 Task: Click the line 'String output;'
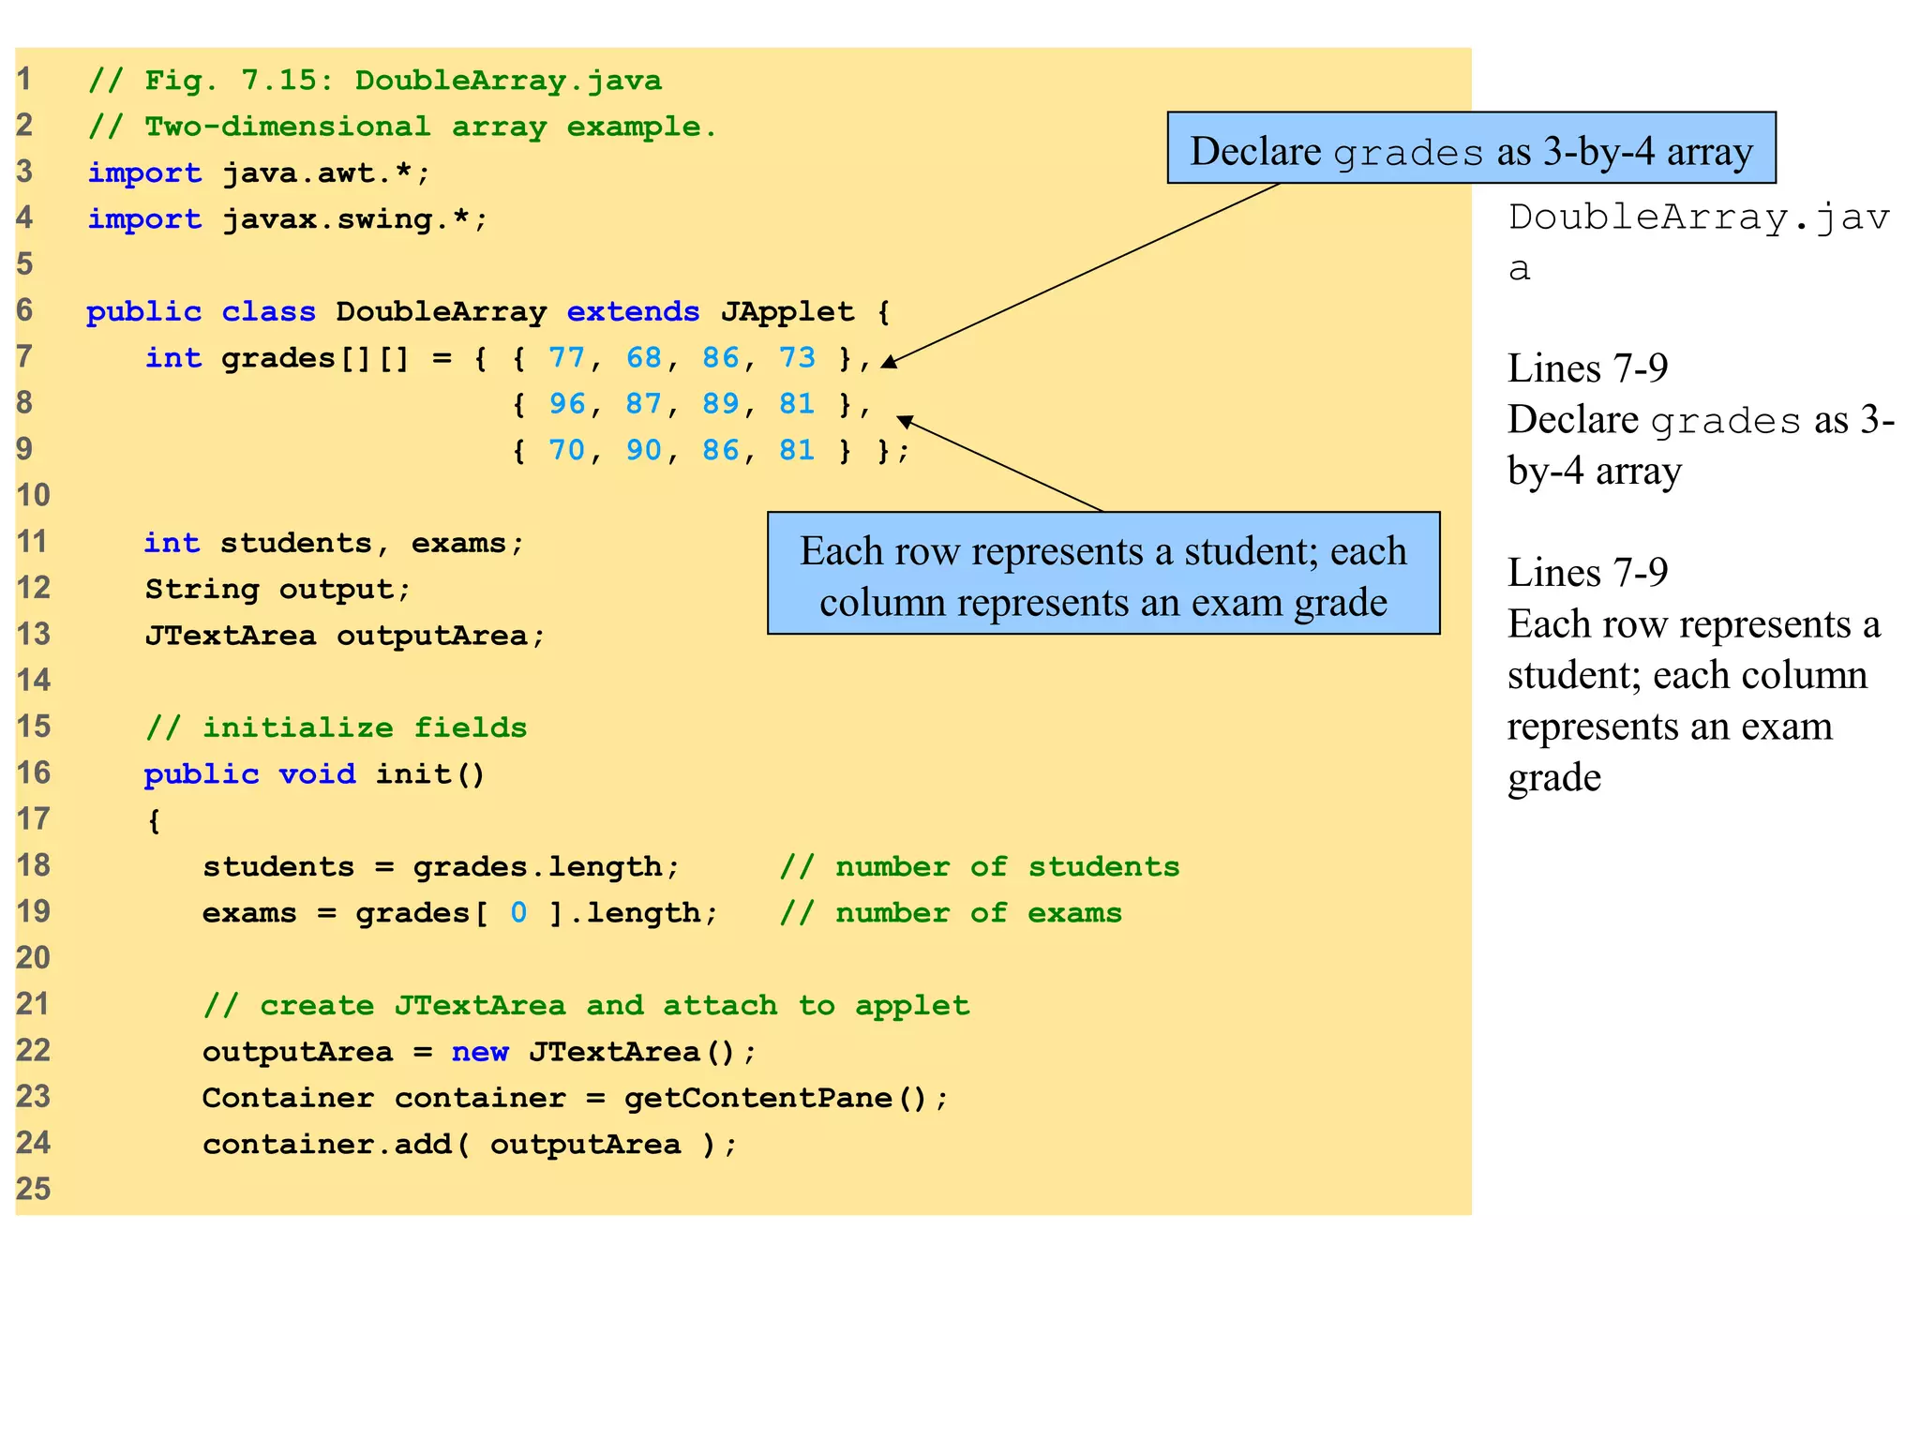pyautogui.click(x=277, y=589)
